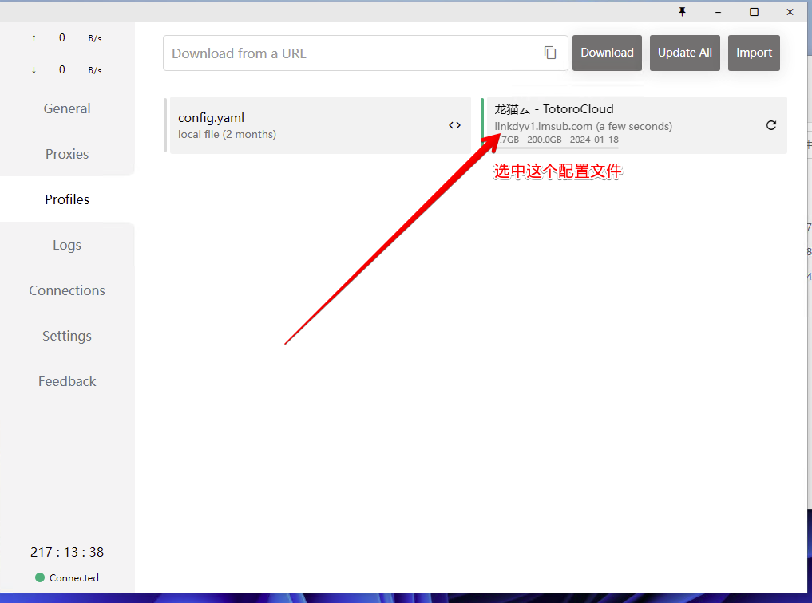The image size is (812, 603).
Task: Open the General tab
Action: coord(67,108)
